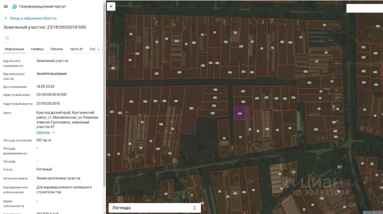Select map parcel labeled 207
Viewport: 383px width, 214px height.
pyautogui.click(x=180, y=73)
